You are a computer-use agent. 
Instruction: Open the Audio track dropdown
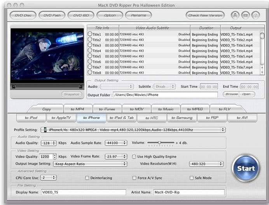coord(117,87)
